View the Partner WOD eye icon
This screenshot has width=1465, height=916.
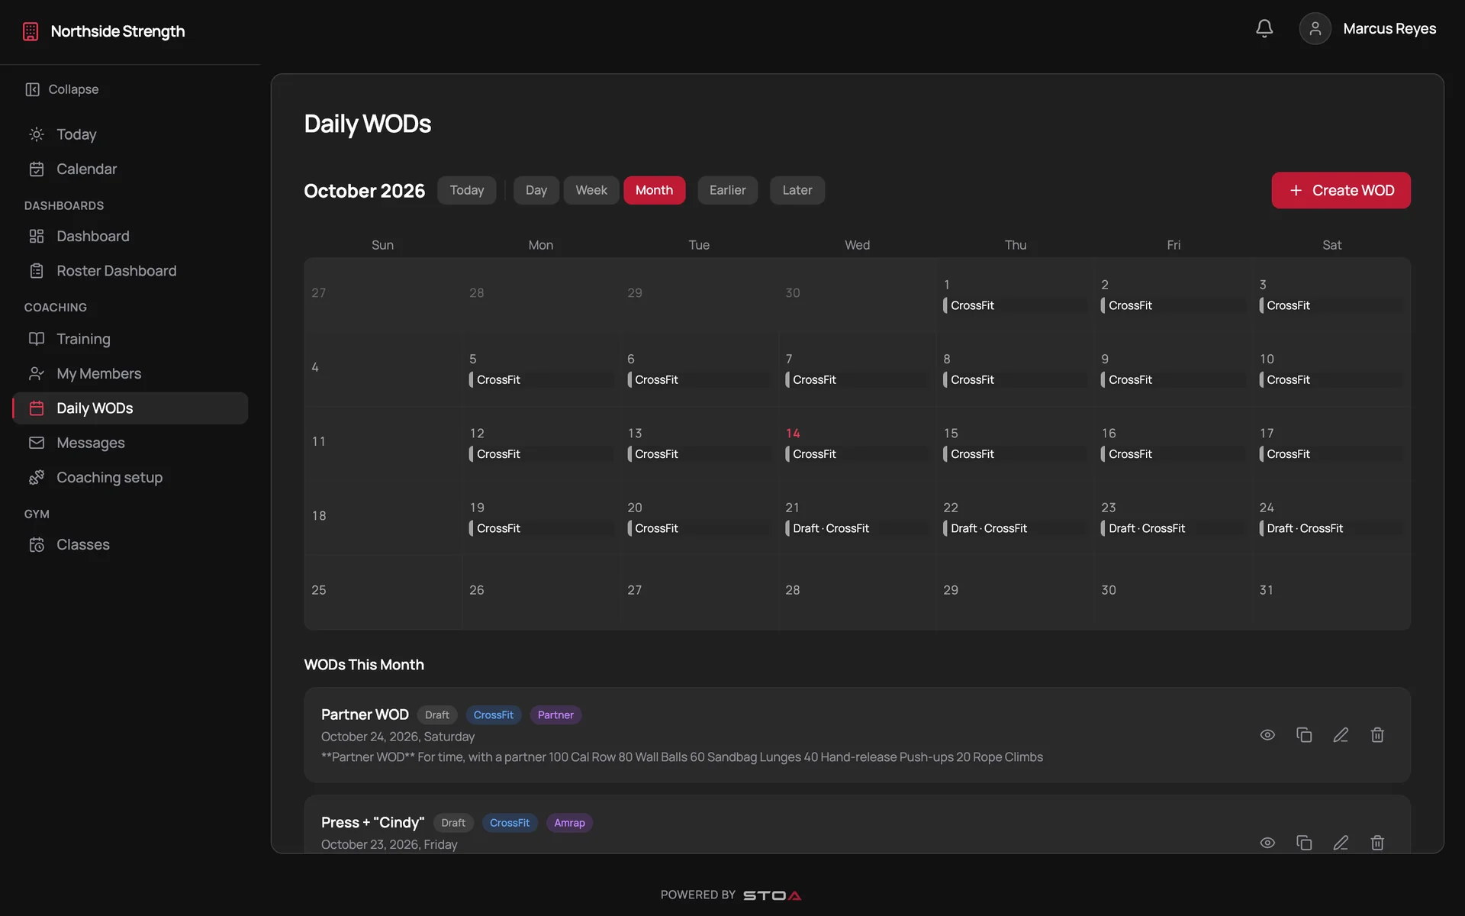tap(1267, 735)
